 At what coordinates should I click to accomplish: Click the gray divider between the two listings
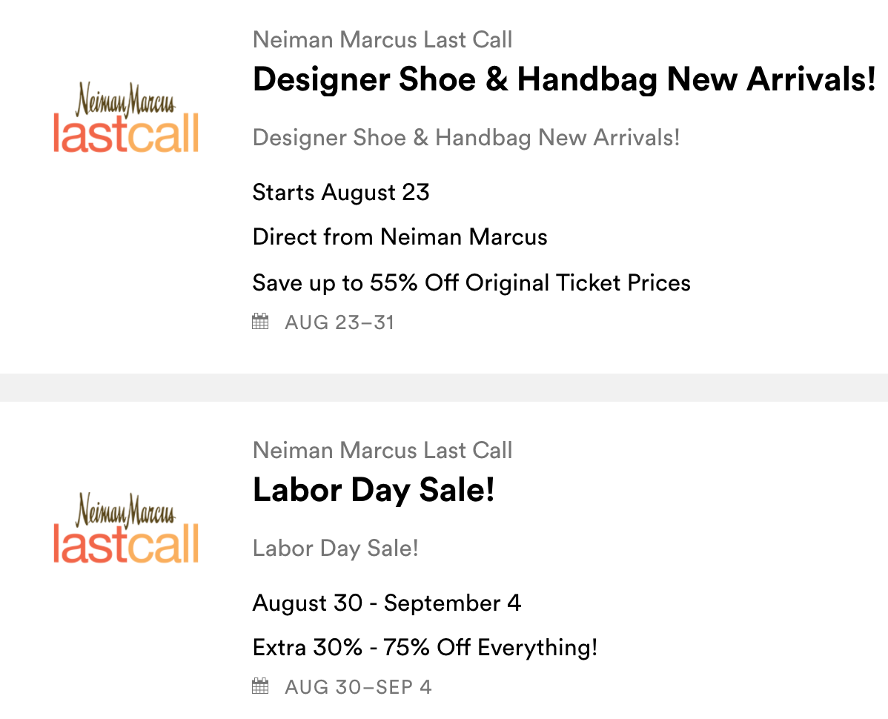[x=444, y=387]
